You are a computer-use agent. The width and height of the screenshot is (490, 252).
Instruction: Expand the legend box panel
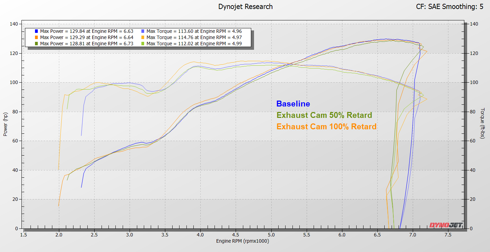pos(139,37)
